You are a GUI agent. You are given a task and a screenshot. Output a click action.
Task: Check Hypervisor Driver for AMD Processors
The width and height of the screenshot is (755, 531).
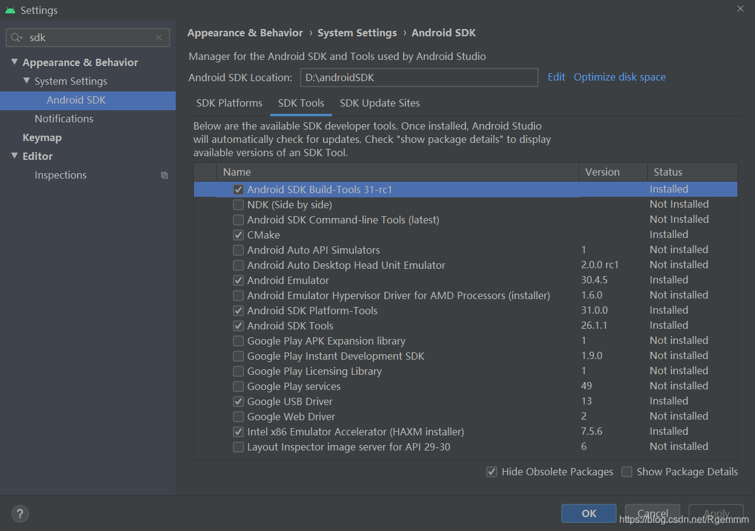pos(239,295)
